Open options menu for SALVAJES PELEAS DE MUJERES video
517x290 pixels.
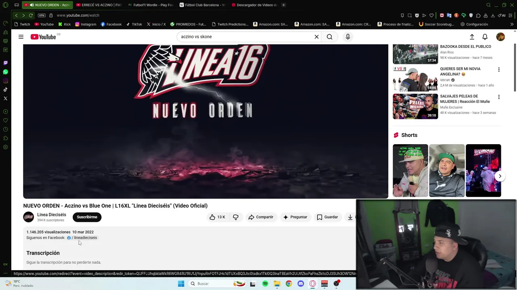tap(499, 97)
